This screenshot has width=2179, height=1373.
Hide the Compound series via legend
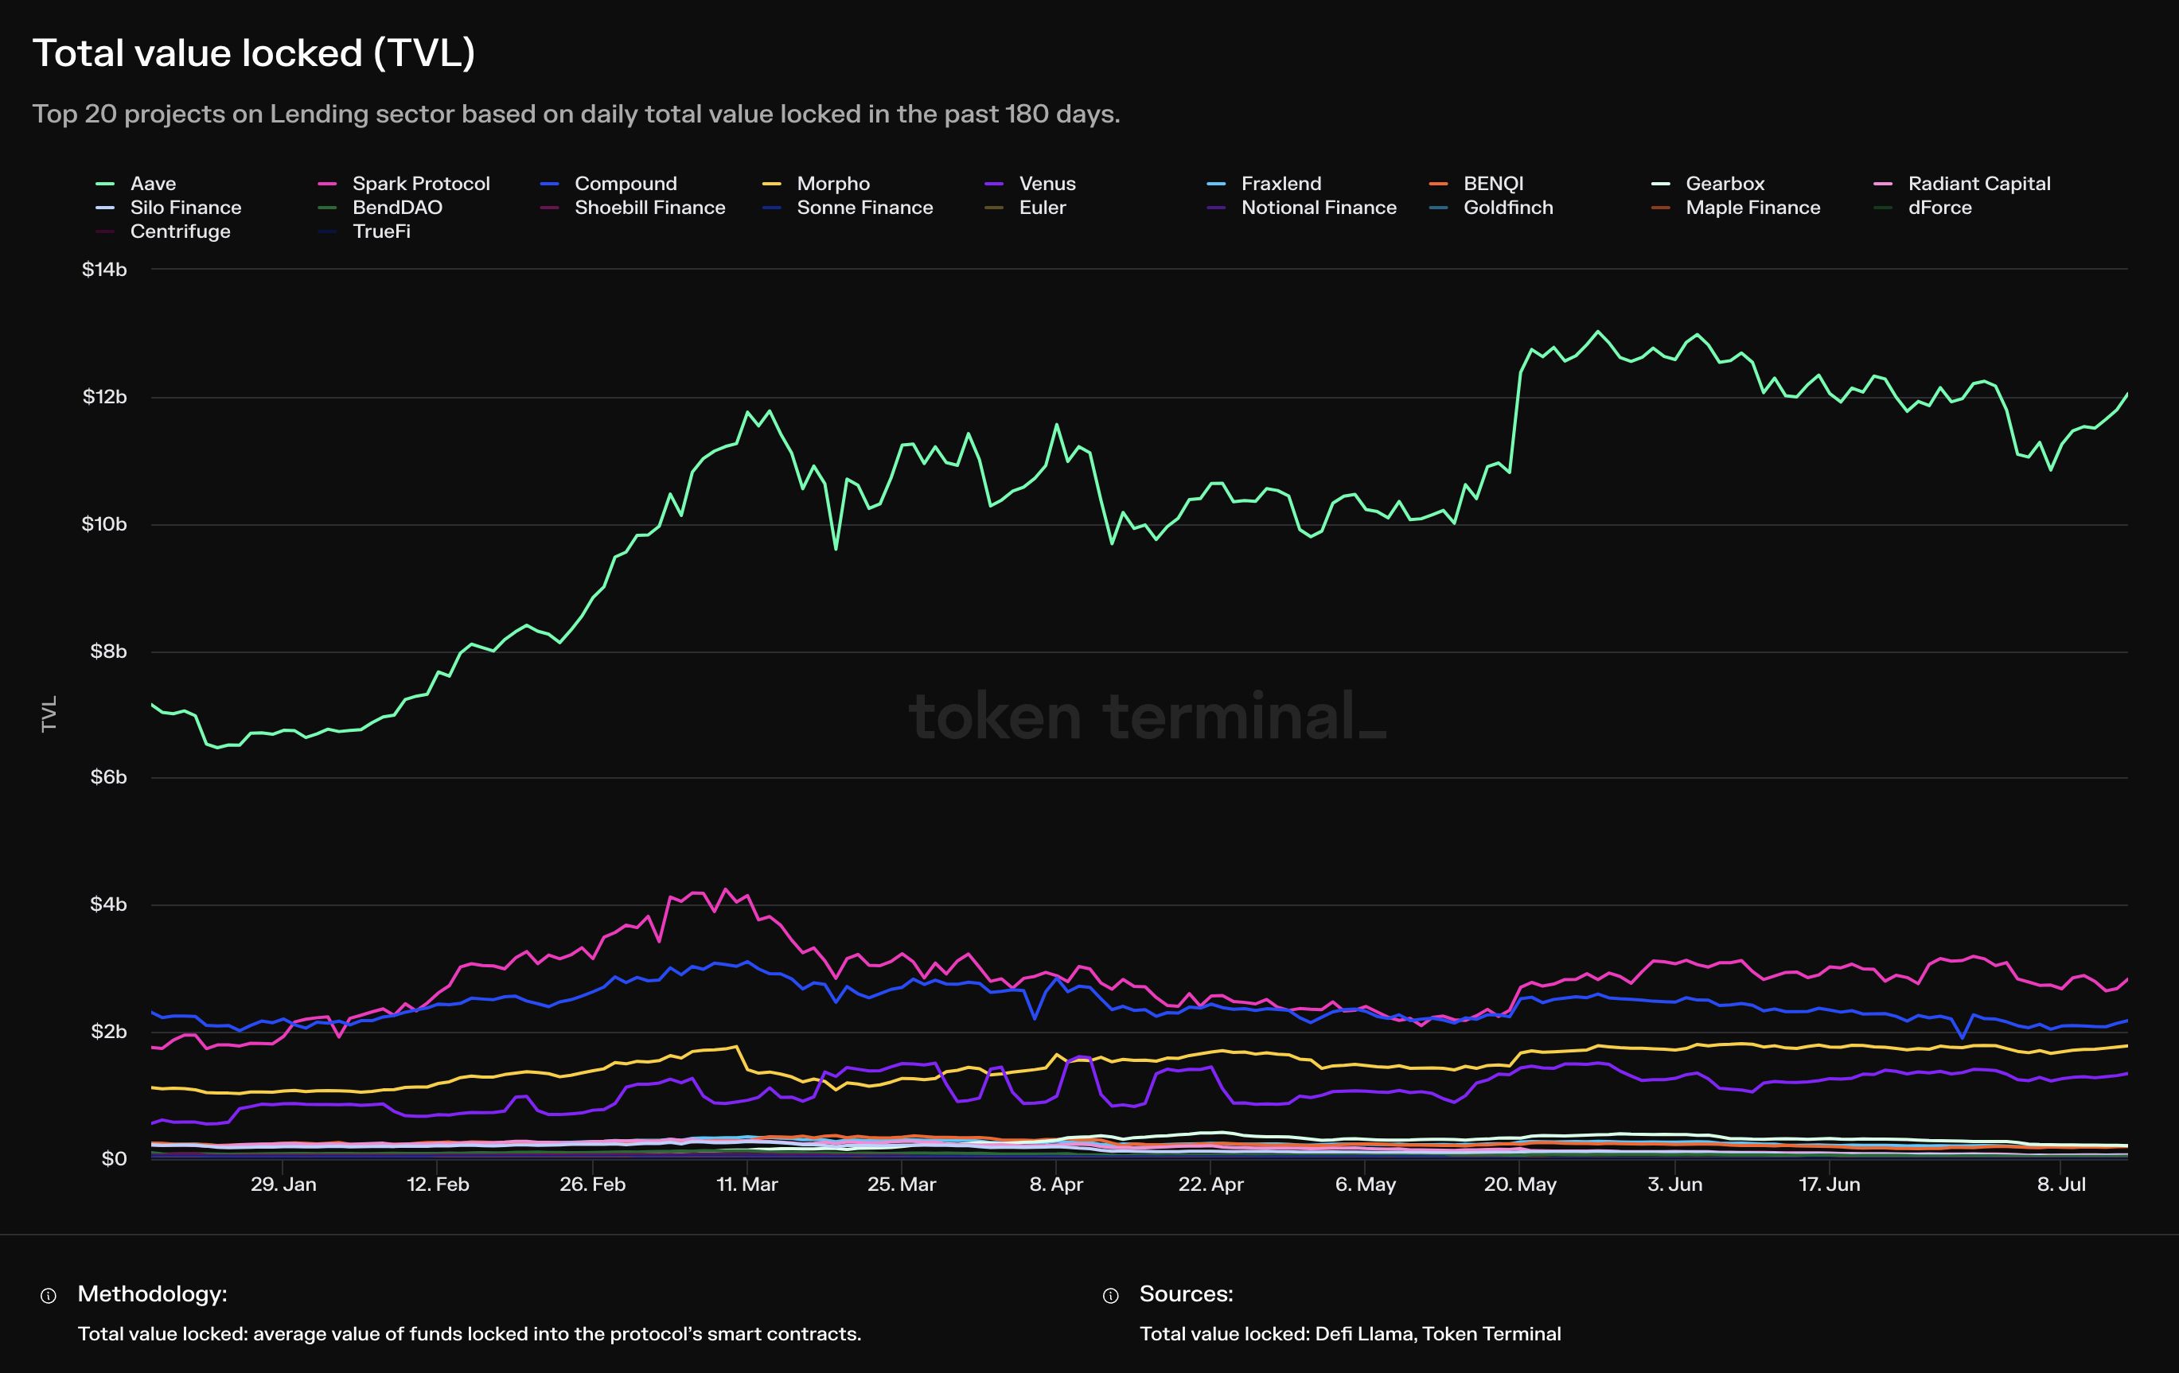(x=625, y=184)
